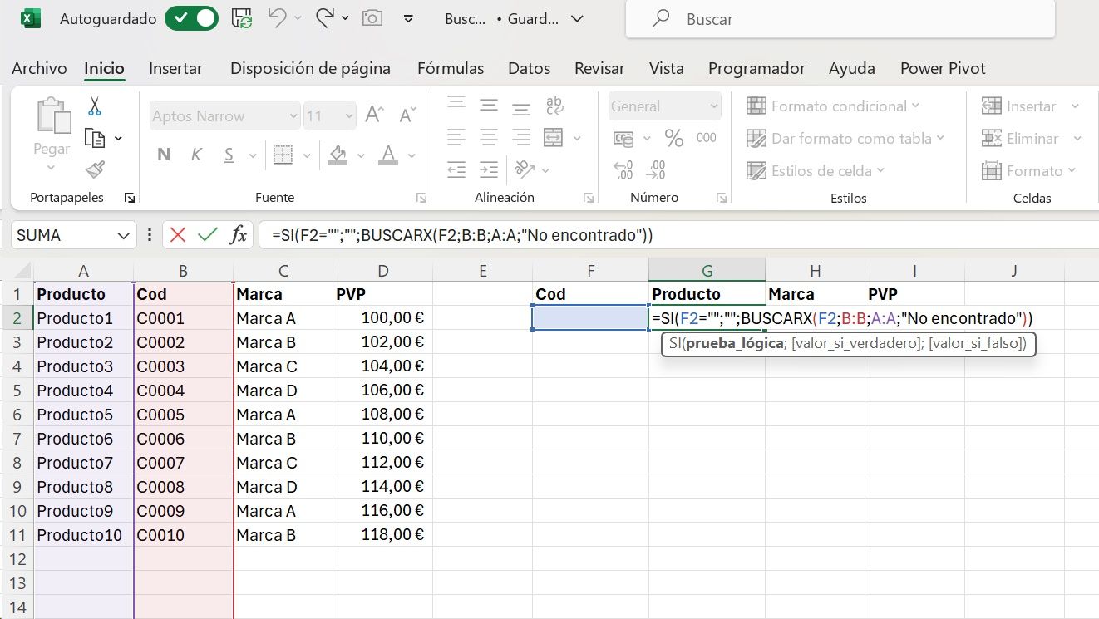Click the Undo arrow icon
This screenshot has width=1099, height=619.
click(278, 18)
